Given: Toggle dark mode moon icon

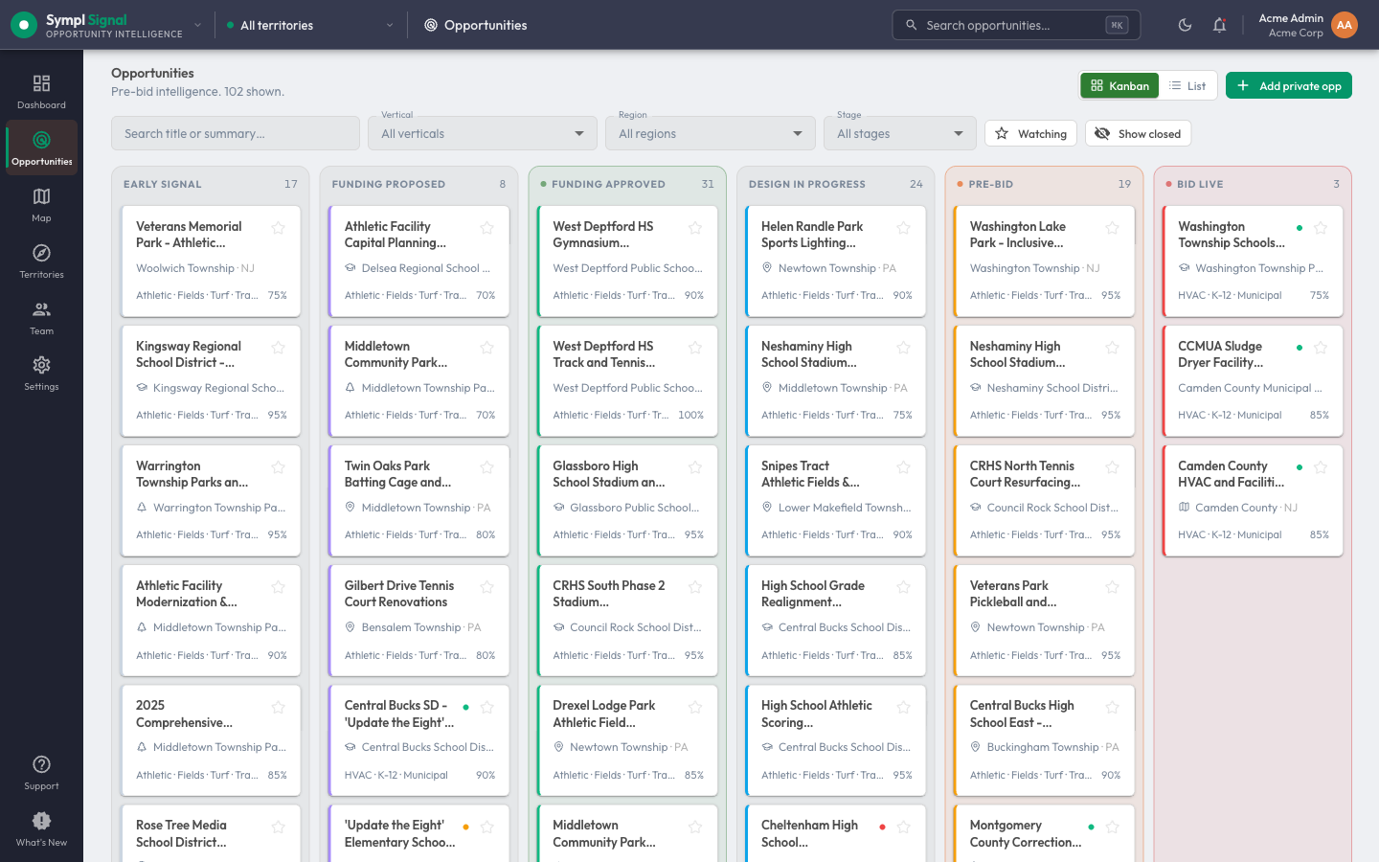Looking at the screenshot, I should click(1185, 25).
